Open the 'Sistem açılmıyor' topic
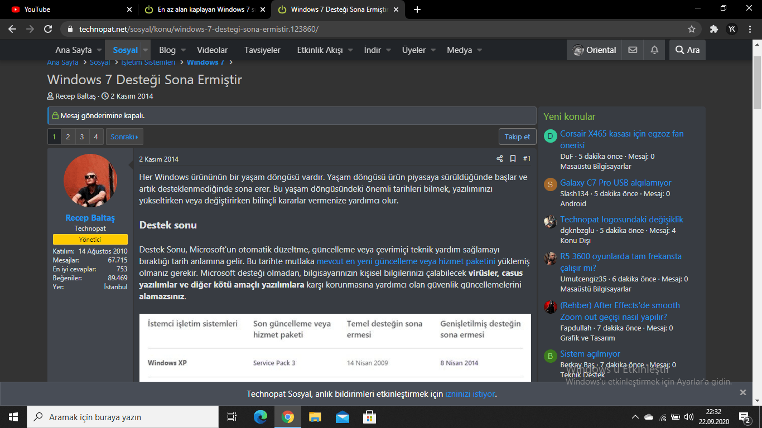Screen dimensions: 762x428 [590, 354]
